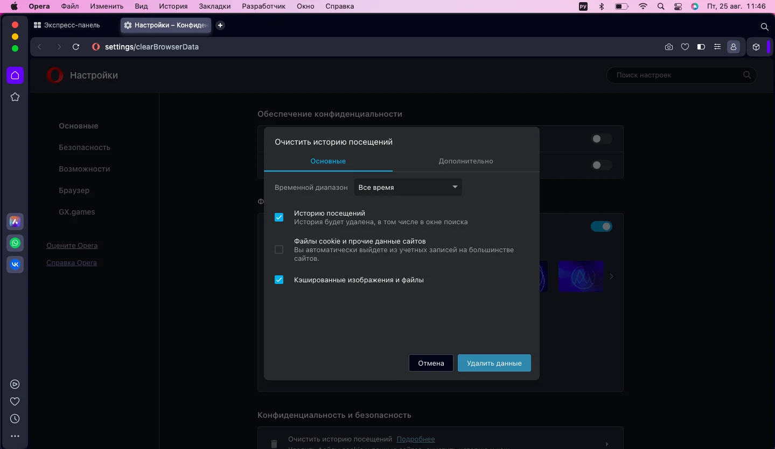
Task: Click the 'Отмена' button
Action: (x=431, y=363)
